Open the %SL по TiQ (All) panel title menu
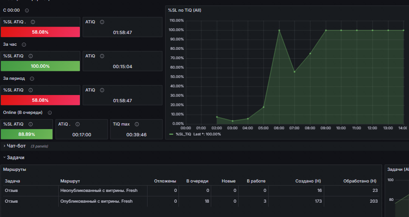409x217 pixels. pos(184,10)
